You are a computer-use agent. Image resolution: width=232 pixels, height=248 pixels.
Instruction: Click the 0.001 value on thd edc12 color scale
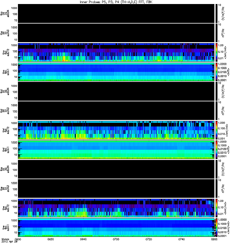tap(221, 138)
